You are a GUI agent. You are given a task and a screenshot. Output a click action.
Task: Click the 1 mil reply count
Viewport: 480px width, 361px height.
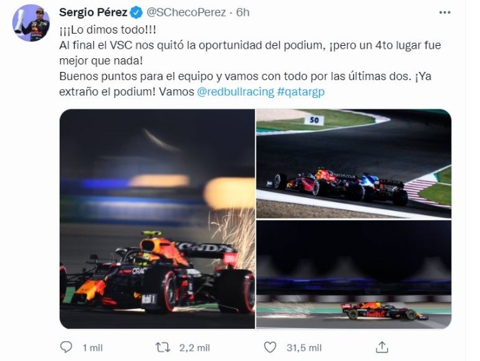pos(92,348)
